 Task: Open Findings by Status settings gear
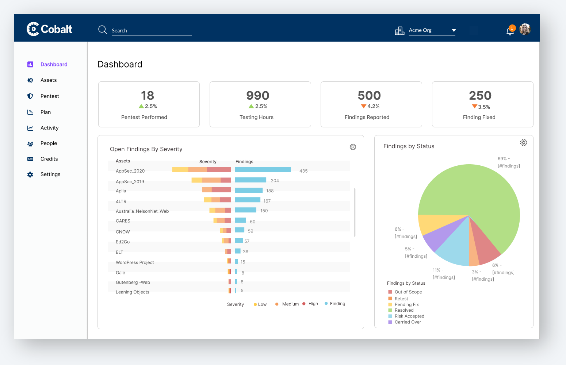click(524, 142)
